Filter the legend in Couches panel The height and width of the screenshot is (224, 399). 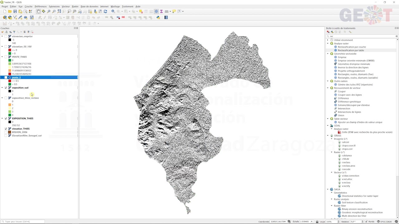14,32
